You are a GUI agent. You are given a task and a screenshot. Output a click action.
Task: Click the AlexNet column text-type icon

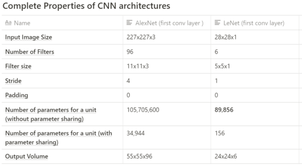pyautogui.click(x=129, y=23)
